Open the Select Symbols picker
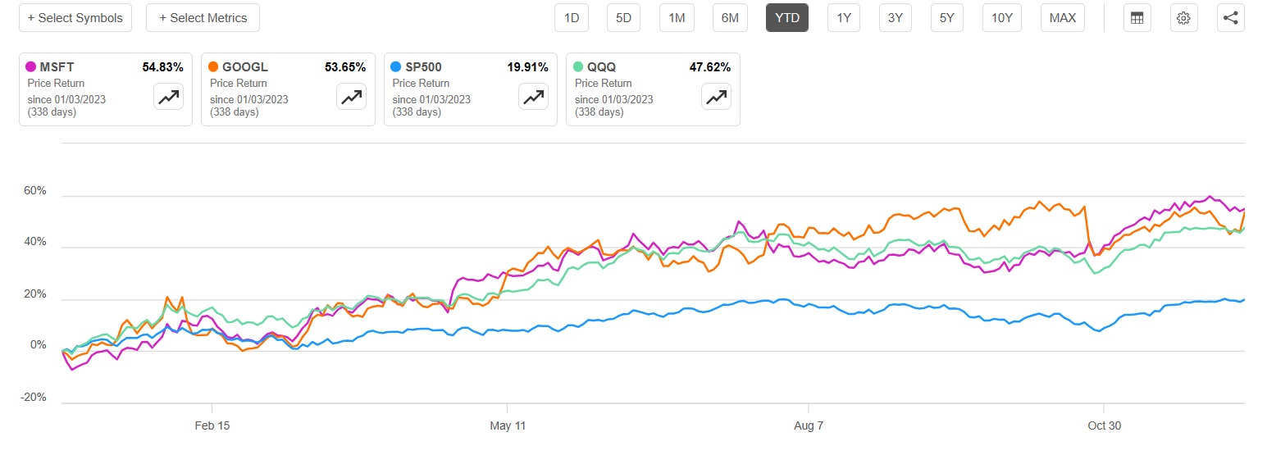The width and height of the screenshot is (1267, 455). (75, 18)
